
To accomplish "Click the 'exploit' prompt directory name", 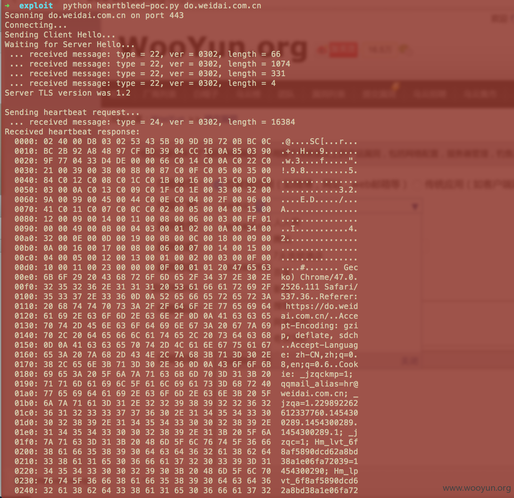I will tap(36, 6).
